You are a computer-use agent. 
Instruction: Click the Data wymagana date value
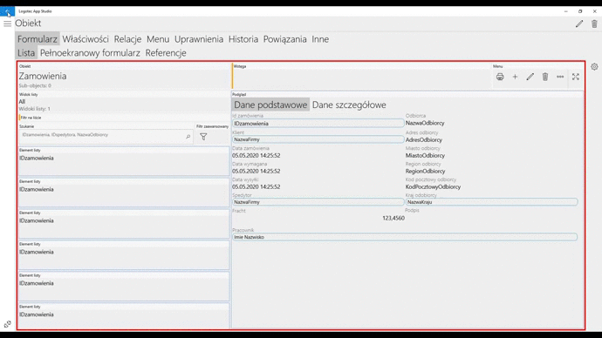[x=257, y=172]
